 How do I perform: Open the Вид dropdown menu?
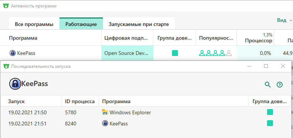click(x=284, y=20)
